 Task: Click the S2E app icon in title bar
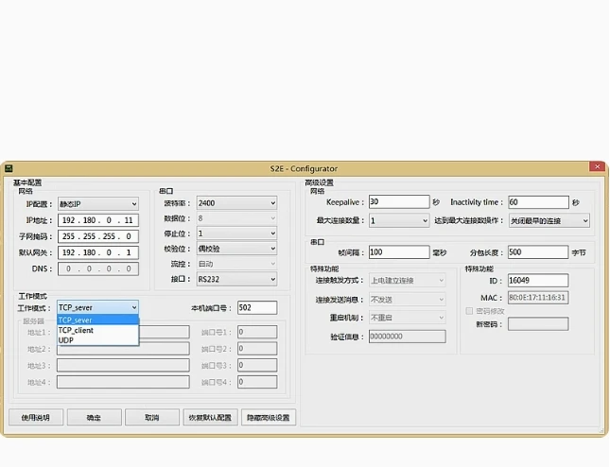click(9, 168)
